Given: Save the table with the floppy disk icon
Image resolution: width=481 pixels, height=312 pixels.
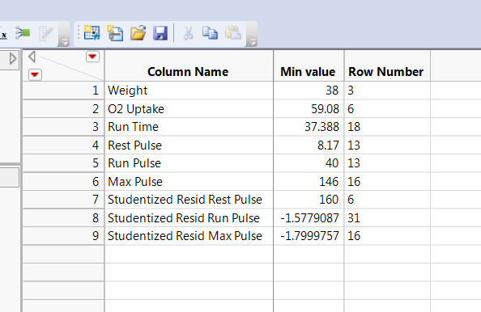Looking at the screenshot, I should 160,33.
